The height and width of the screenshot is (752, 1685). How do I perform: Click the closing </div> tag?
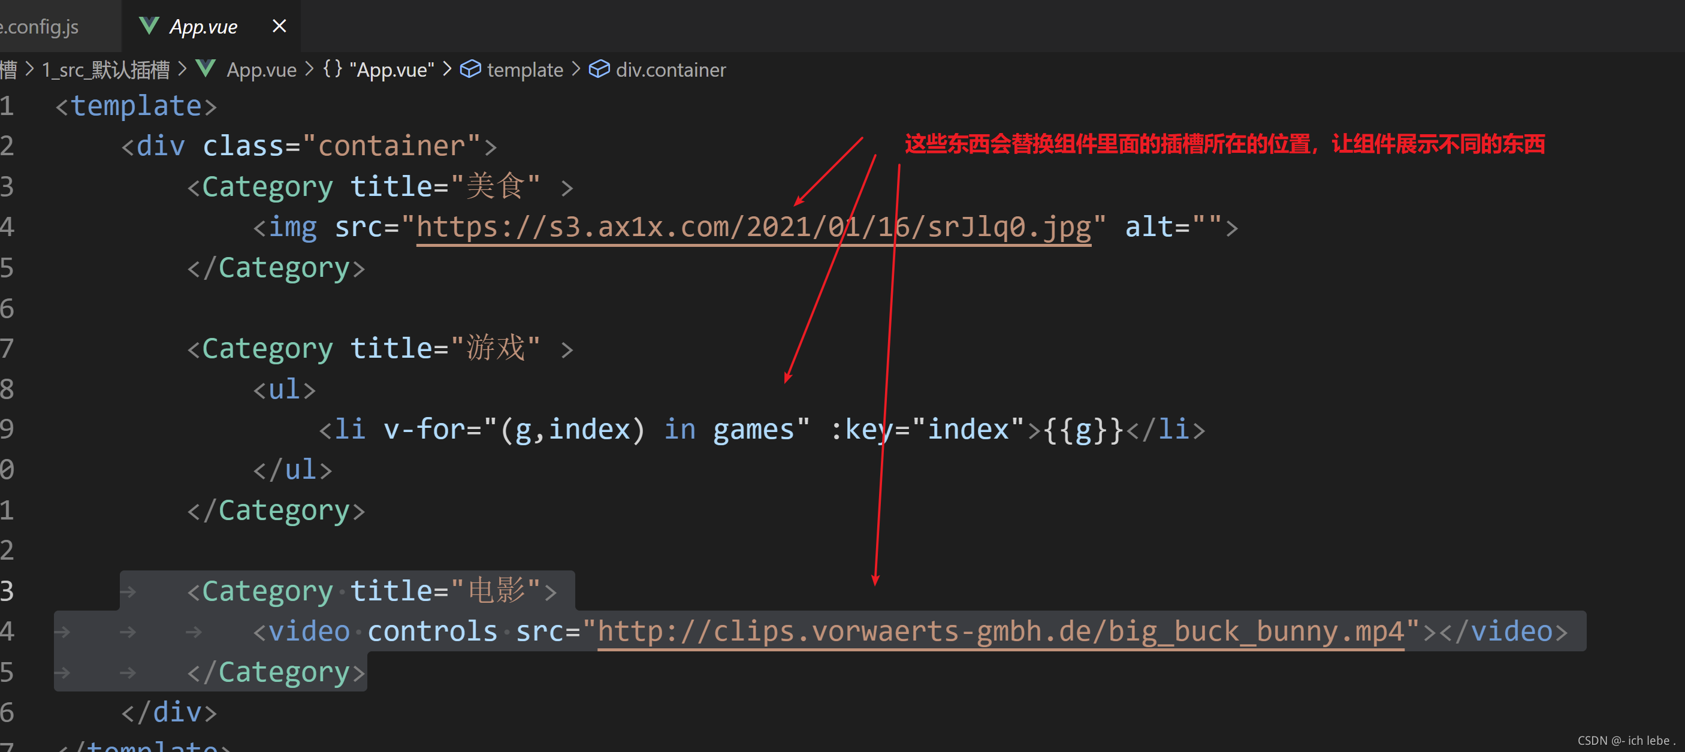[x=169, y=713]
